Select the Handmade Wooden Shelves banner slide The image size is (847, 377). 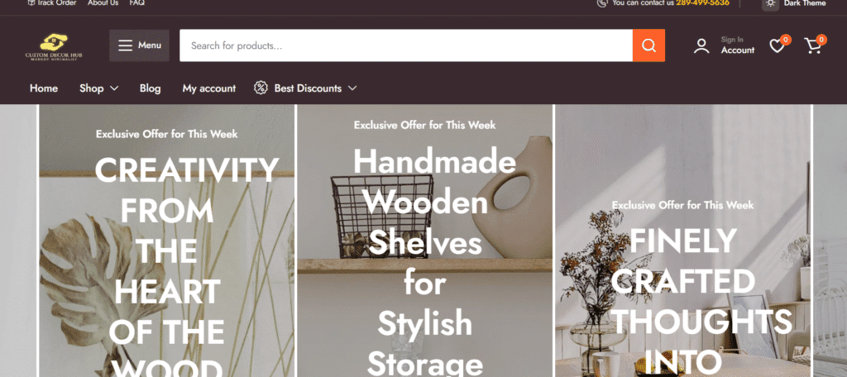(x=425, y=241)
